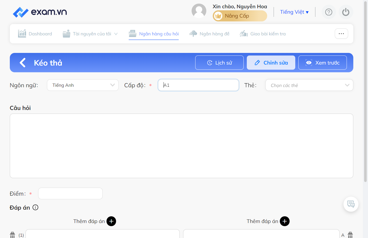Go to the Dashboard tab

coord(35,34)
